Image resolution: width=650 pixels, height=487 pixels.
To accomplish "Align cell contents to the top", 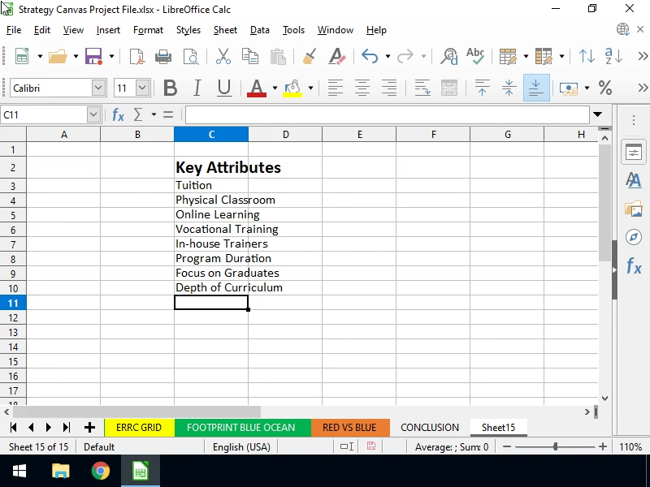I will (x=482, y=88).
